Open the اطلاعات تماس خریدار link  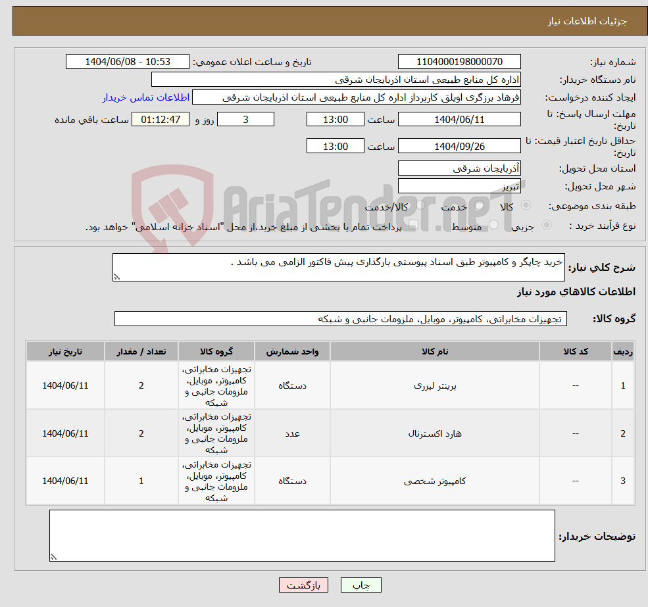[x=146, y=97]
